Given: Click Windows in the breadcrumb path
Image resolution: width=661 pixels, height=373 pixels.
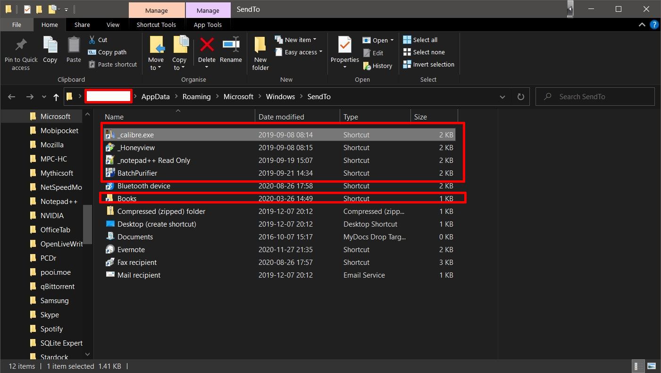Looking at the screenshot, I should (x=280, y=97).
